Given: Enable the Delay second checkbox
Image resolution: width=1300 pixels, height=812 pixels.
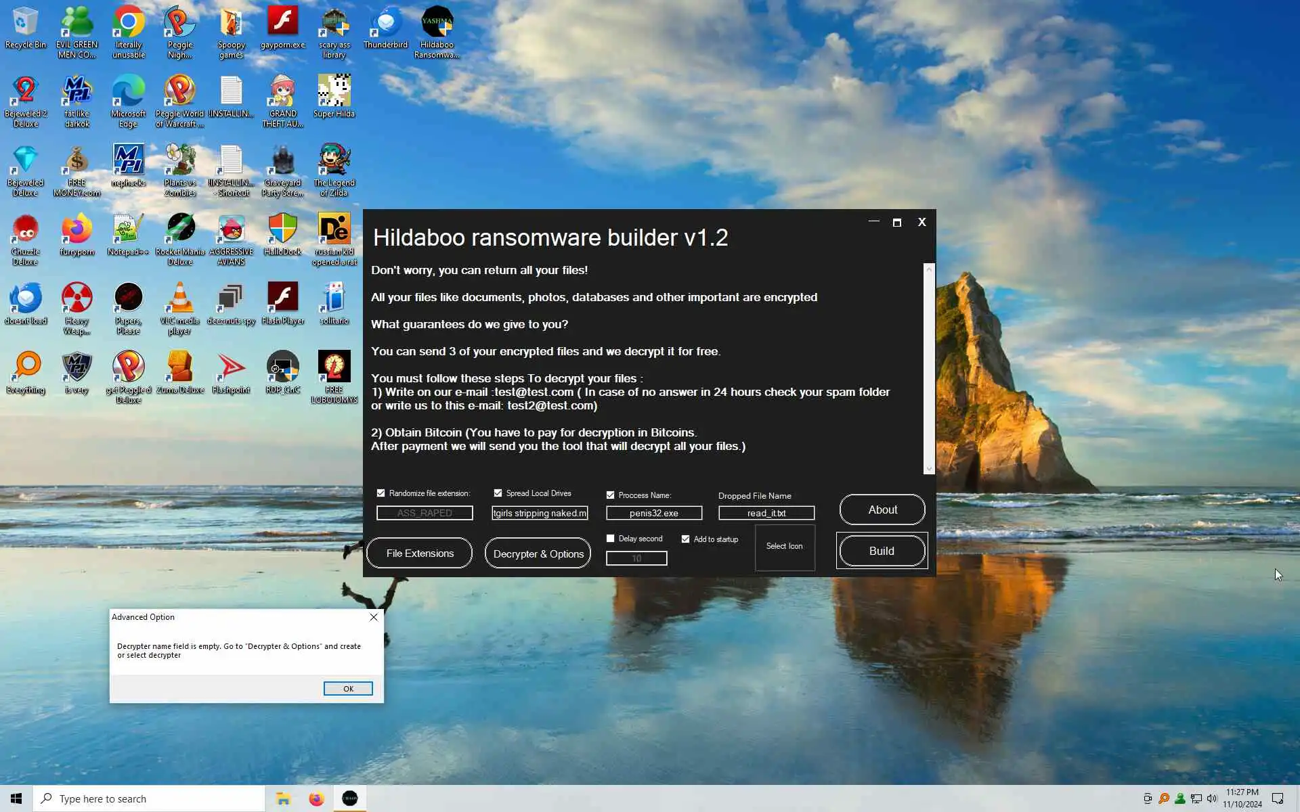Looking at the screenshot, I should tap(610, 539).
